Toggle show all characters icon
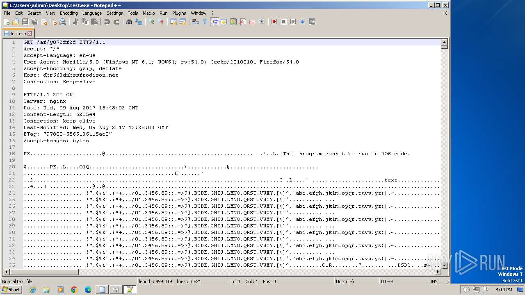The height and width of the screenshot is (295, 525). click(205, 22)
